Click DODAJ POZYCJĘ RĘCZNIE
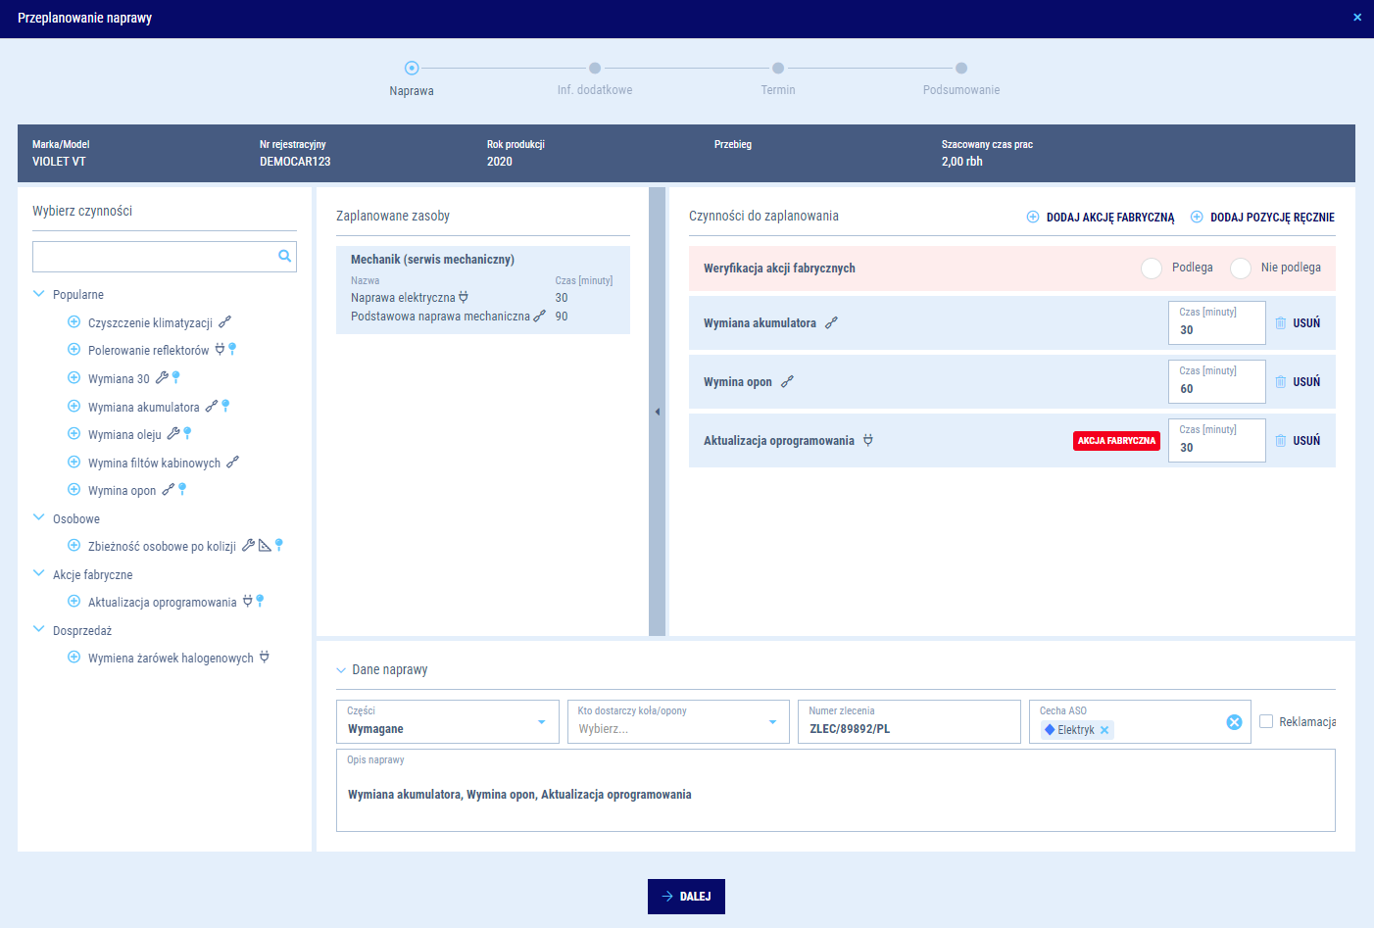The height and width of the screenshot is (928, 1374). (x=1262, y=218)
